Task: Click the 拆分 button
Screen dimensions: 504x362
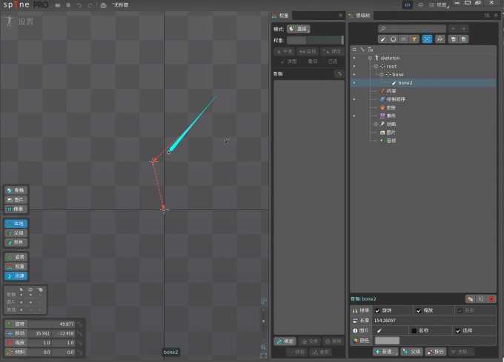Action: [x=436, y=352]
